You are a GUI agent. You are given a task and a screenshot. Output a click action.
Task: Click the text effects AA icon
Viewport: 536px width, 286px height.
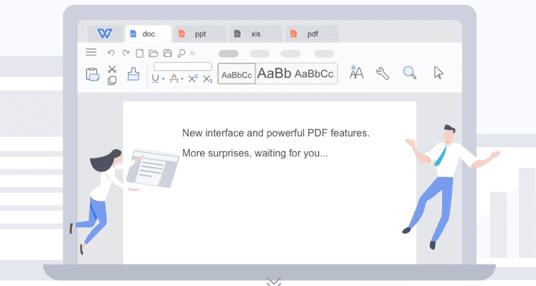[x=356, y=72]
